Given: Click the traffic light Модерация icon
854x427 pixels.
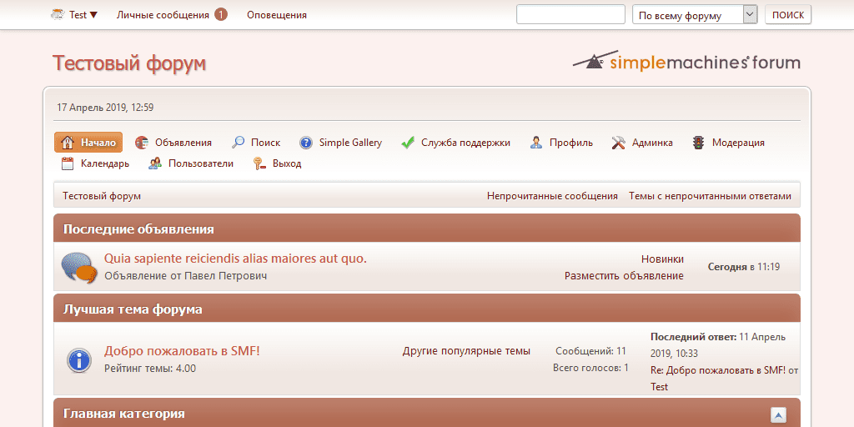Looking at the screenshot, I should pyautogui.click(x=698, y=143).
